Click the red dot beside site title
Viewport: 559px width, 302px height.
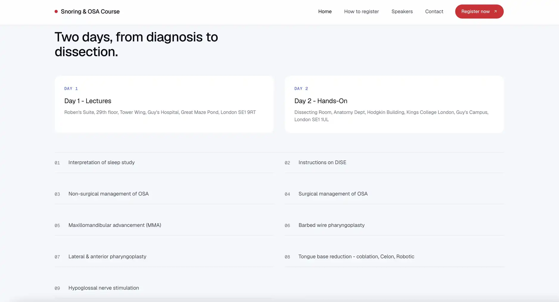[56, 12]
